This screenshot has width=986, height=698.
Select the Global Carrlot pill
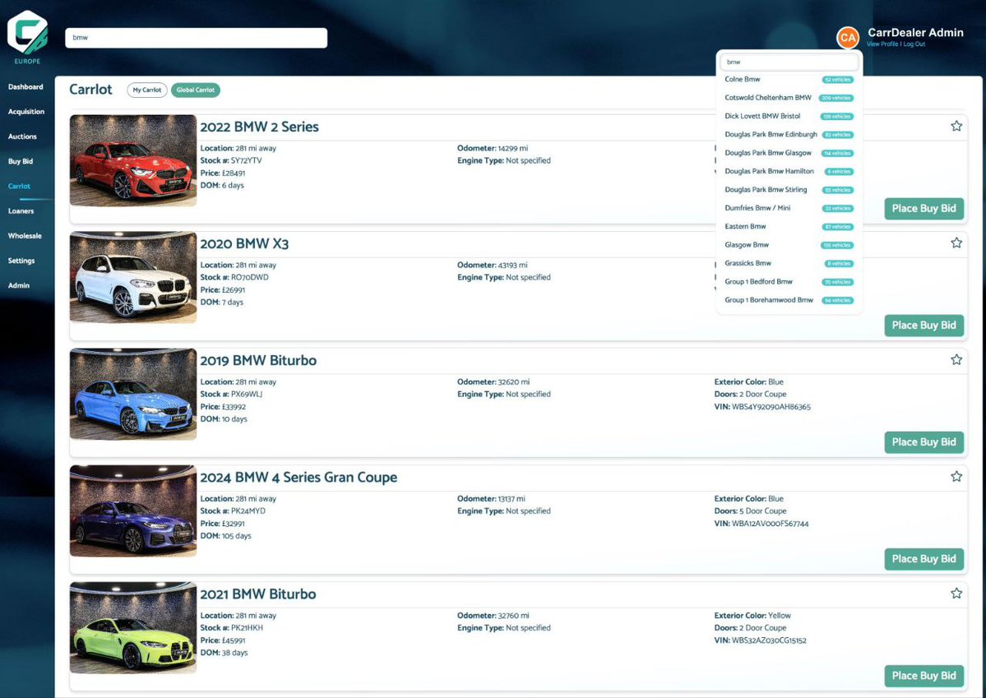point(196,90)
